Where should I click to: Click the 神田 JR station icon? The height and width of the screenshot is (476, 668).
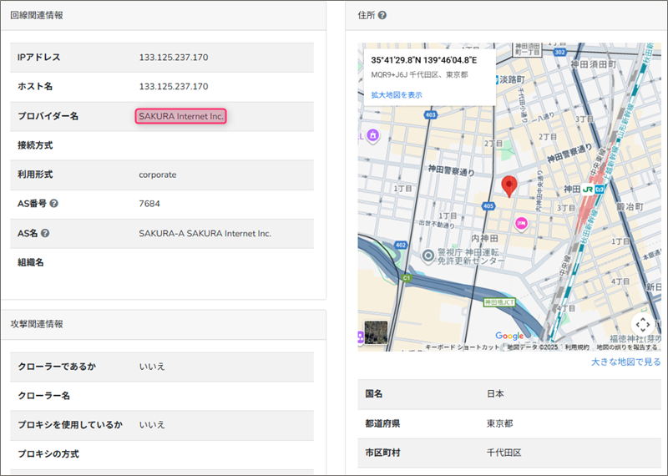click(x=588, y=190)
